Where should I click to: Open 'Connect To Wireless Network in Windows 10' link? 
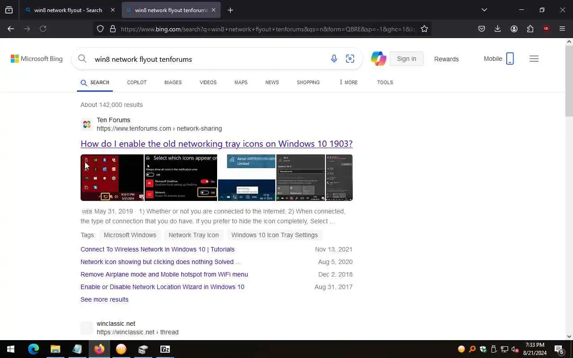coord(158,249)
